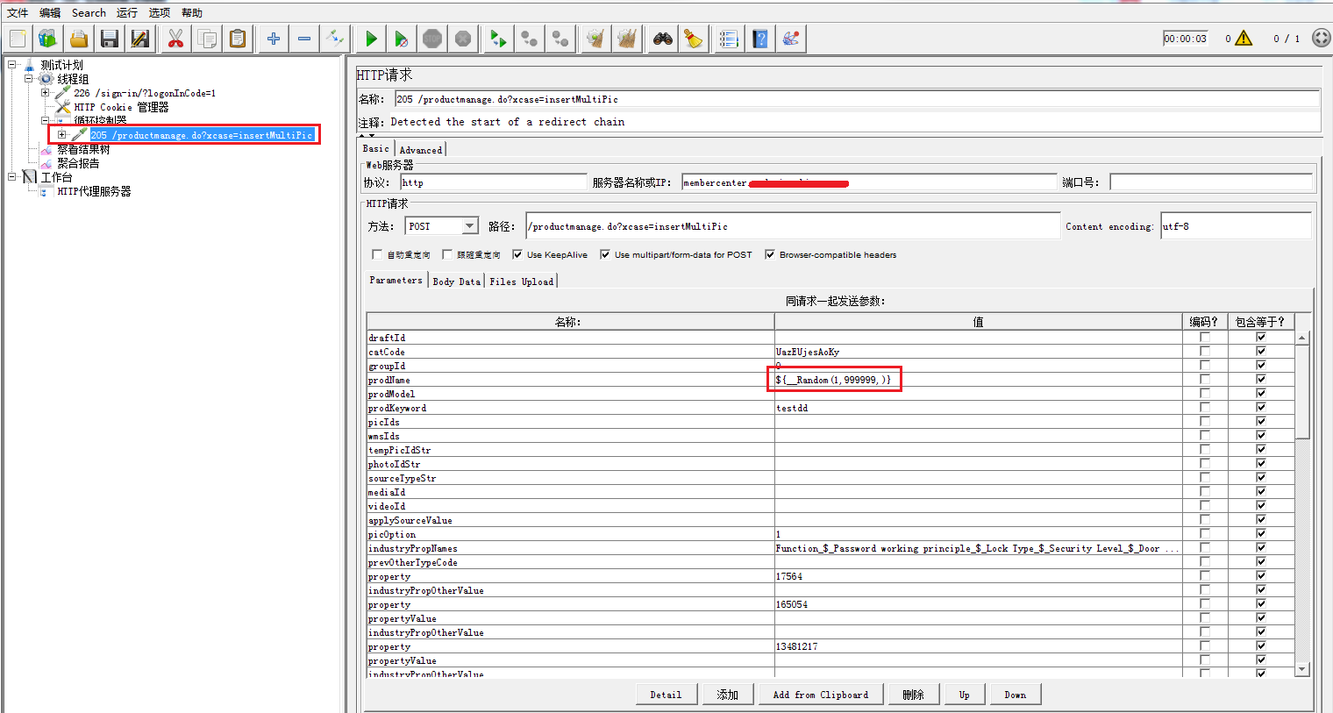
Task: Click the Save As pencil-disk icon
Action: coord(140,39)
